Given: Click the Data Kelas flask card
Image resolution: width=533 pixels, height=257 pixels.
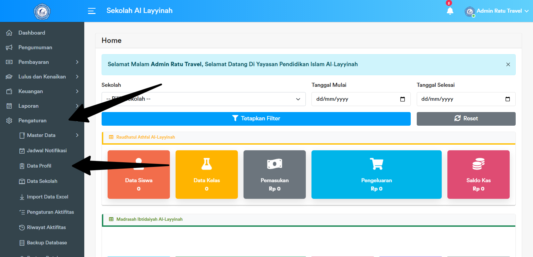Looking at the screenshot, I should click(x=207, y=175).
